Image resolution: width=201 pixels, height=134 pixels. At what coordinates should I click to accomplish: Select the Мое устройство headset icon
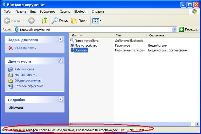point(72,45)
